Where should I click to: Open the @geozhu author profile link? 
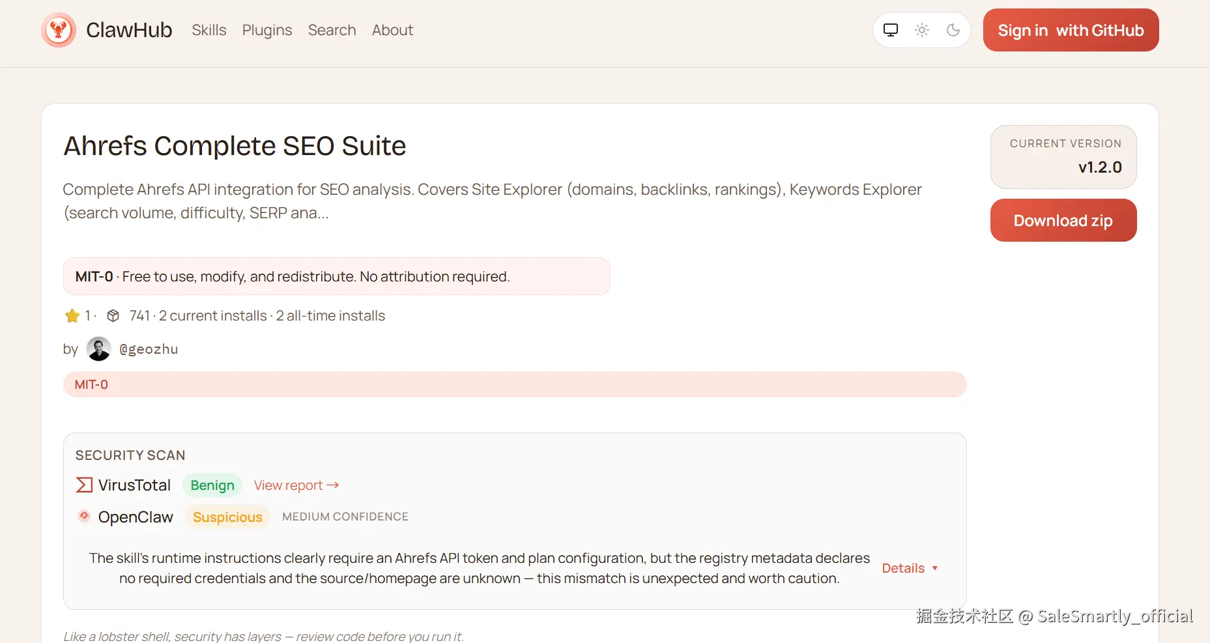(149, 349)
